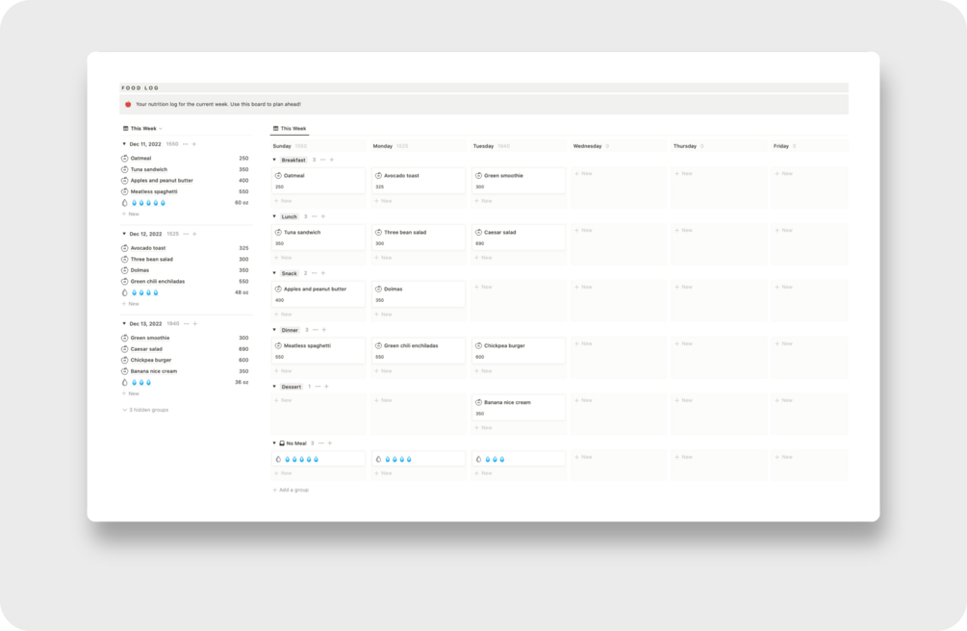
Task: Click the Green smoothie card icon
Action: [x=478, y=176]
